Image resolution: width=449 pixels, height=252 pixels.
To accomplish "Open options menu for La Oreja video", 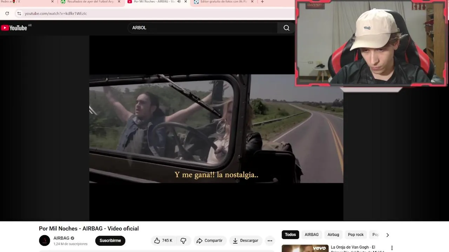I will pyautogui.click(x=392, y=248).
